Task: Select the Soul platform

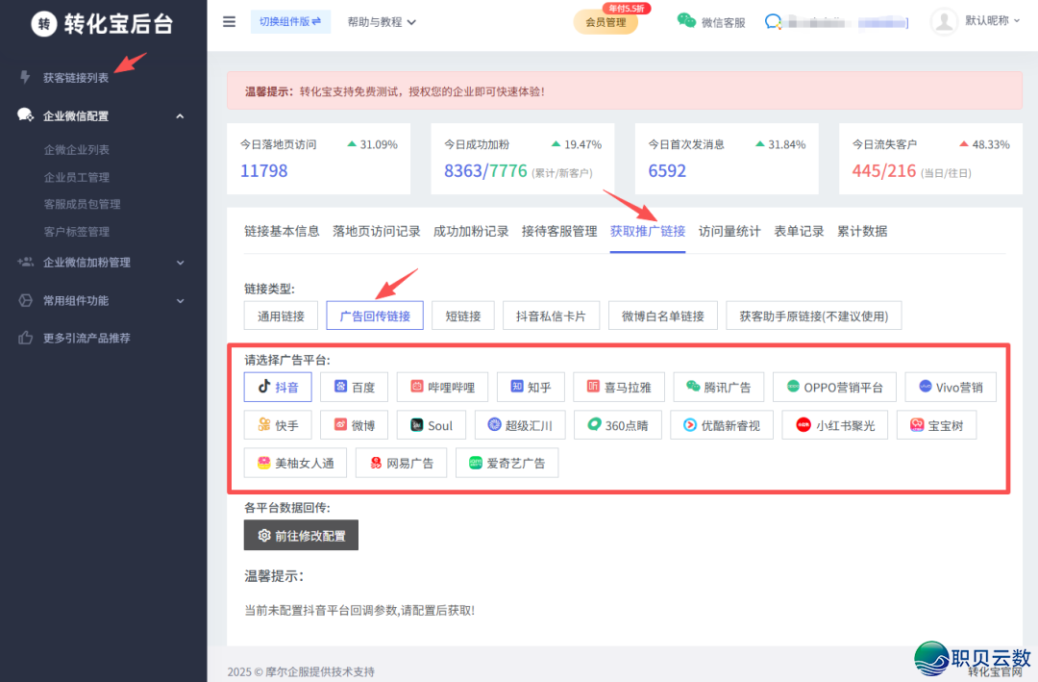Action: coord(431,424)
